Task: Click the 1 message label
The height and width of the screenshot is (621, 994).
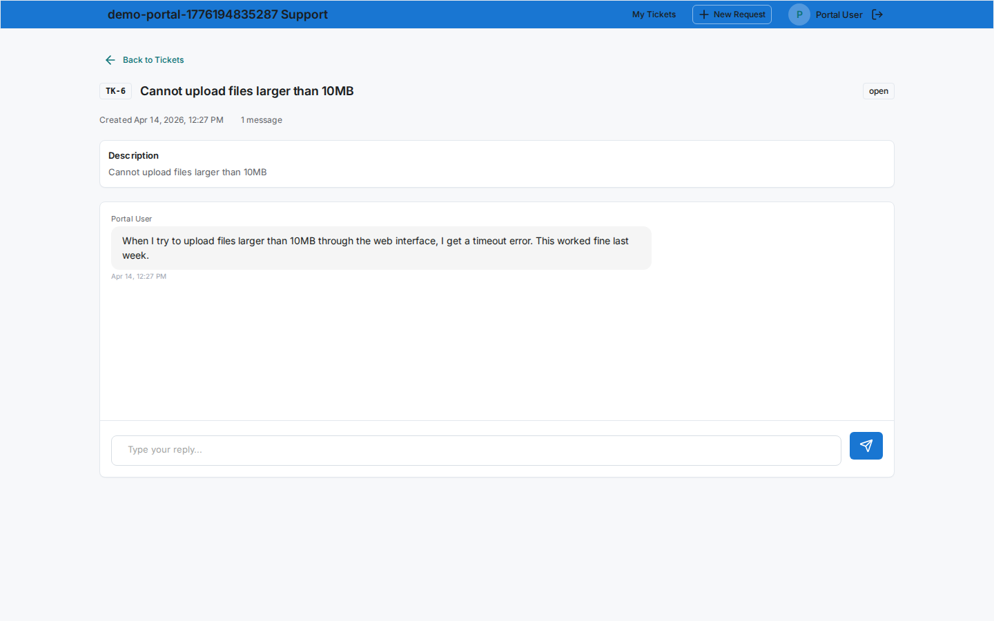Action: (261, 119)
